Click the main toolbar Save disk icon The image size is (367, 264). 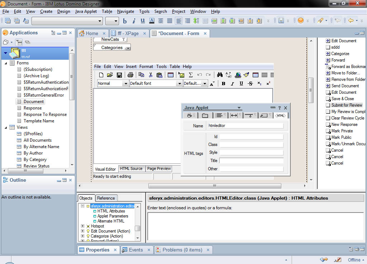coord(281,21)
